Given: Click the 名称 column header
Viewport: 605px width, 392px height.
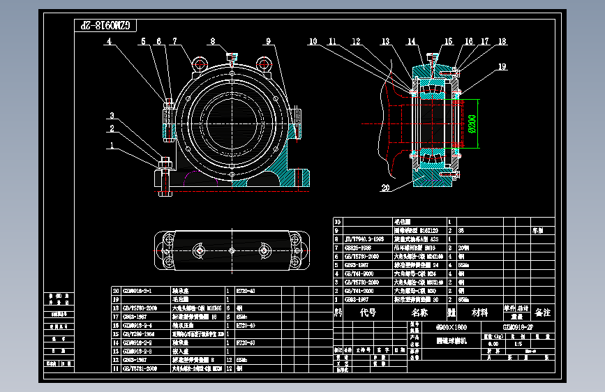Looking at the screenshot, I should coord(419,312).
